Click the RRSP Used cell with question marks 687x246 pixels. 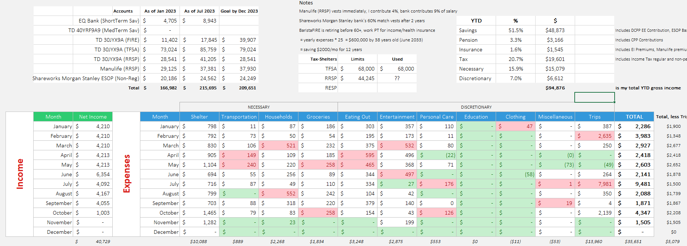397,78
